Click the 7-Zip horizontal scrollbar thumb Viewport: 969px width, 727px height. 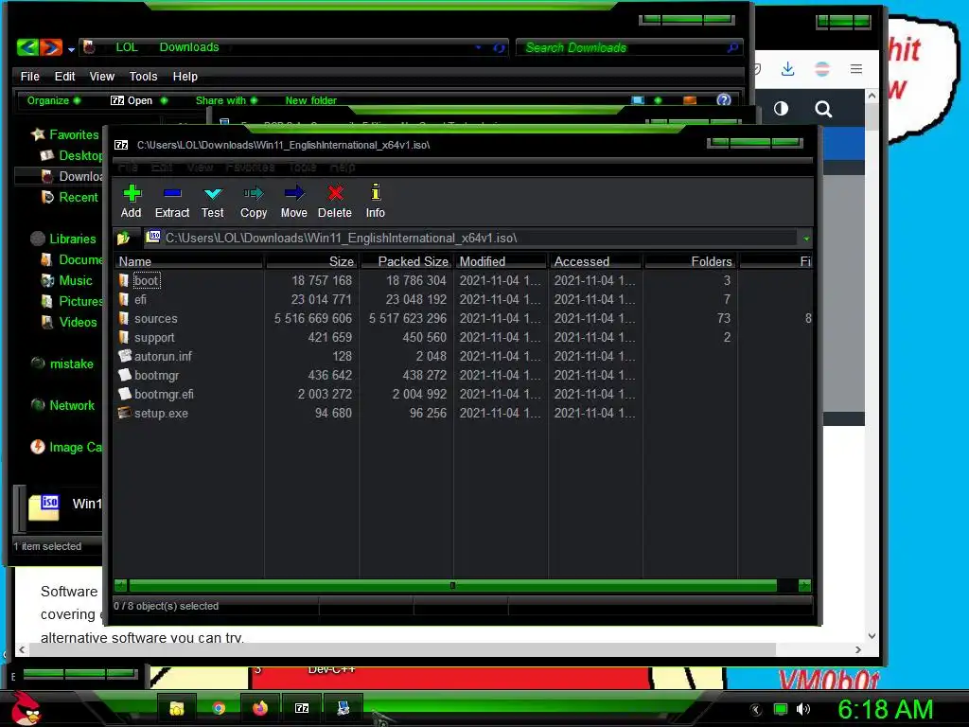point(452,585)
